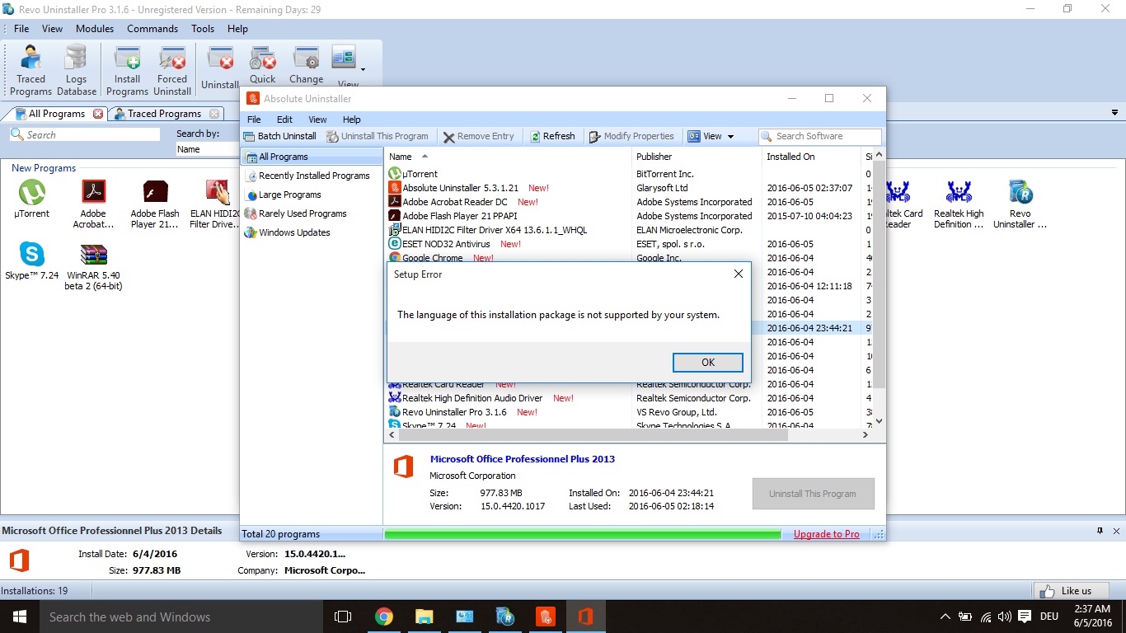Screen dimensions: 1126x633
Task: Select Skype 7.24 in New Programs
Action: [x=31, y=260]
